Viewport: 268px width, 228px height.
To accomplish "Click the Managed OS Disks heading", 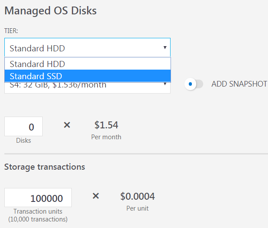I will 50,11.
